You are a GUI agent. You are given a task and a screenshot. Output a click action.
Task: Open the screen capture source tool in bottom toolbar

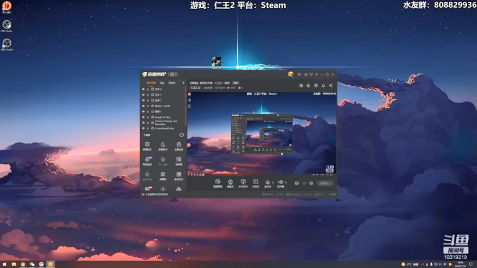point(218,183)
